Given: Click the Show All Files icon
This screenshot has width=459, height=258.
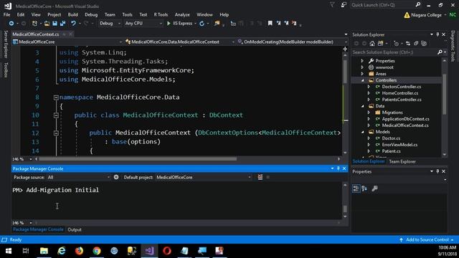Looking at the screenshot, I should (424, 44).
